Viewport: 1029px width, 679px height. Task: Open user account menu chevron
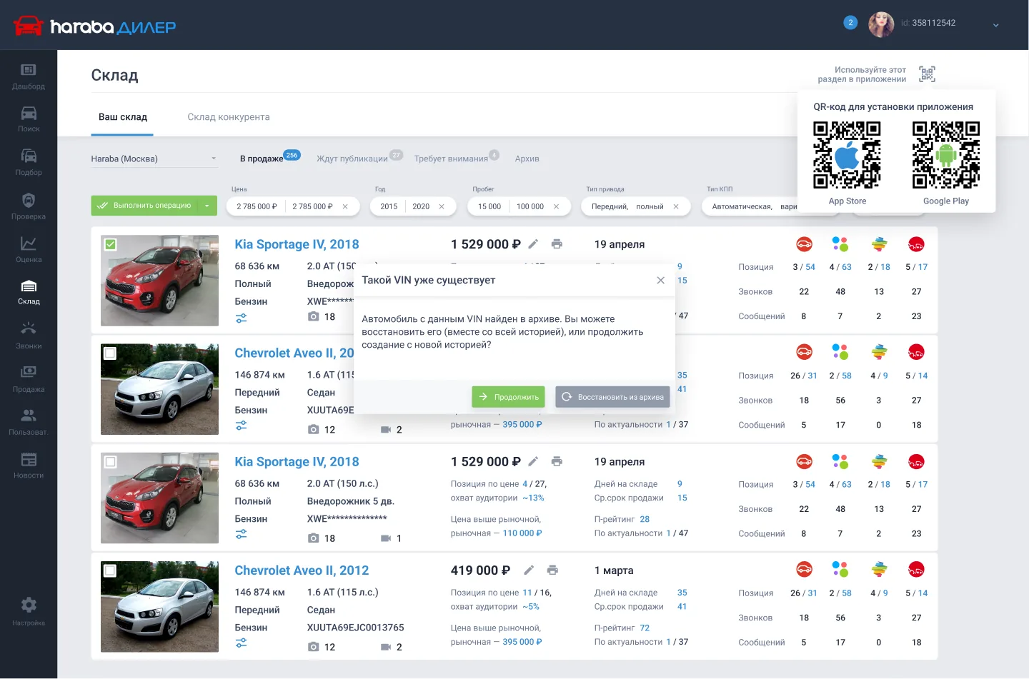click(x=995, y=25)
